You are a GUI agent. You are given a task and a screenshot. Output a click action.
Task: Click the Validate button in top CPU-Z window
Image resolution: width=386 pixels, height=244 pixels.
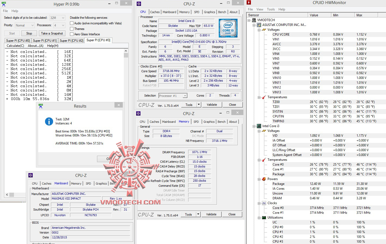pyautogui.click(x=212, y=105)
